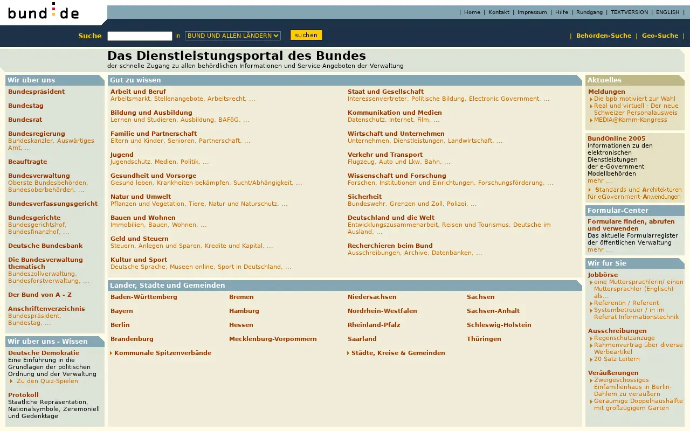This screenshot has width=690, height=431.
Task: Open Kontakt in top navigation
Action: pos(499,12)
